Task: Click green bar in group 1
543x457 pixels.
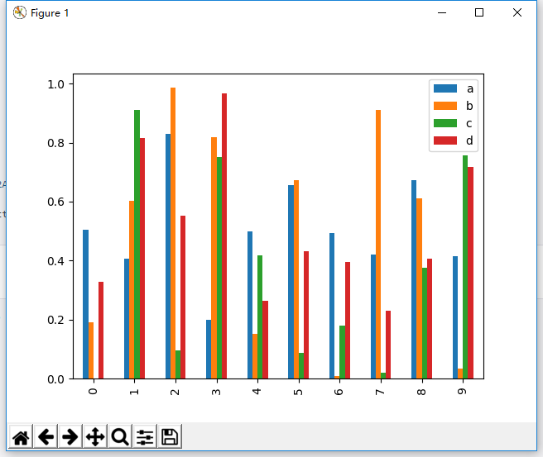Action: tap(137, 244)
